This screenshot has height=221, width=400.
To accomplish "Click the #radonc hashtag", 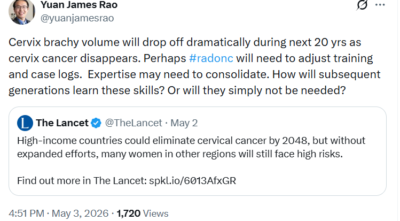I will pyautogui.click(x=211, y=58).
